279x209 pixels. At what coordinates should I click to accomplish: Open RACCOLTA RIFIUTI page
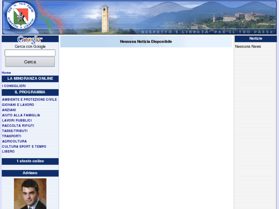[x=18, y=125]
